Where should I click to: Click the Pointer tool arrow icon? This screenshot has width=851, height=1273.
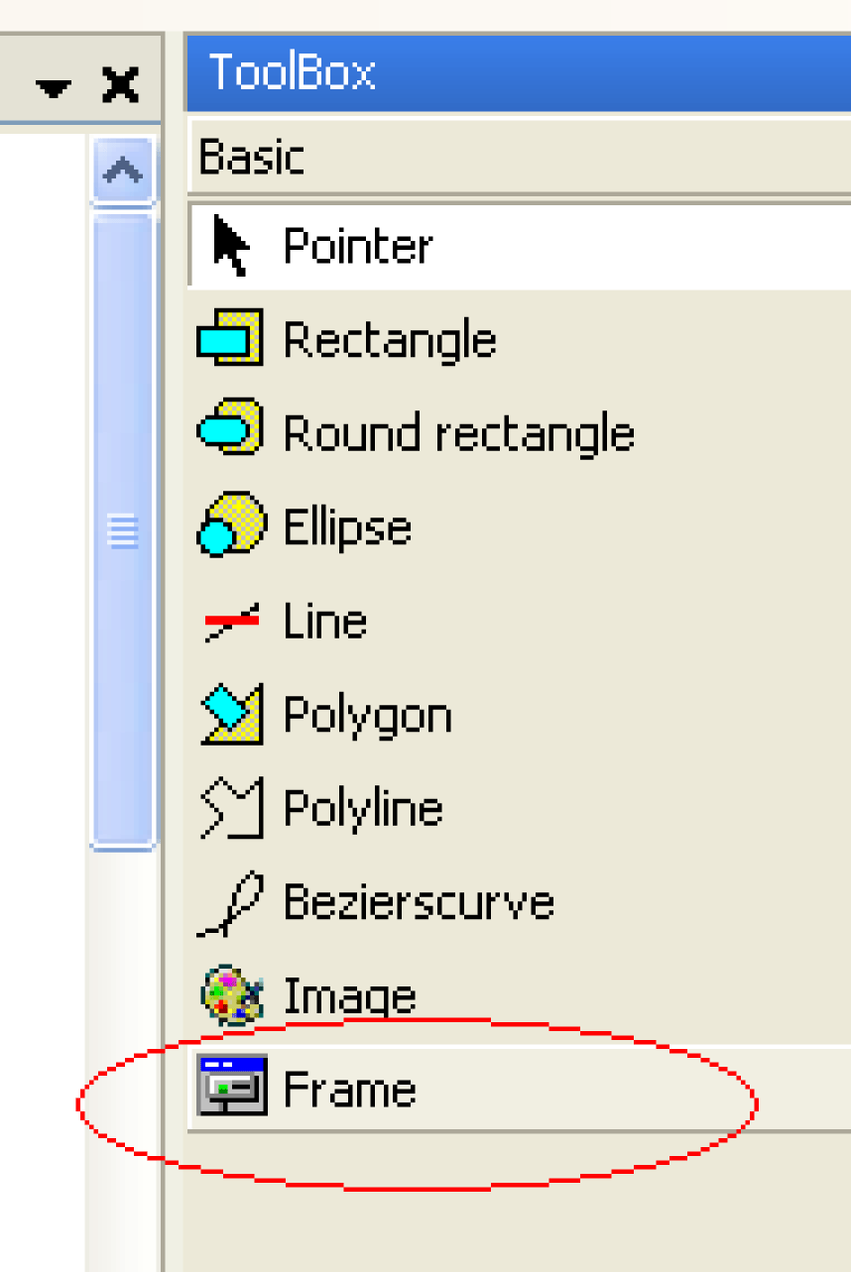pyautogui.click(x=231, y=247)
